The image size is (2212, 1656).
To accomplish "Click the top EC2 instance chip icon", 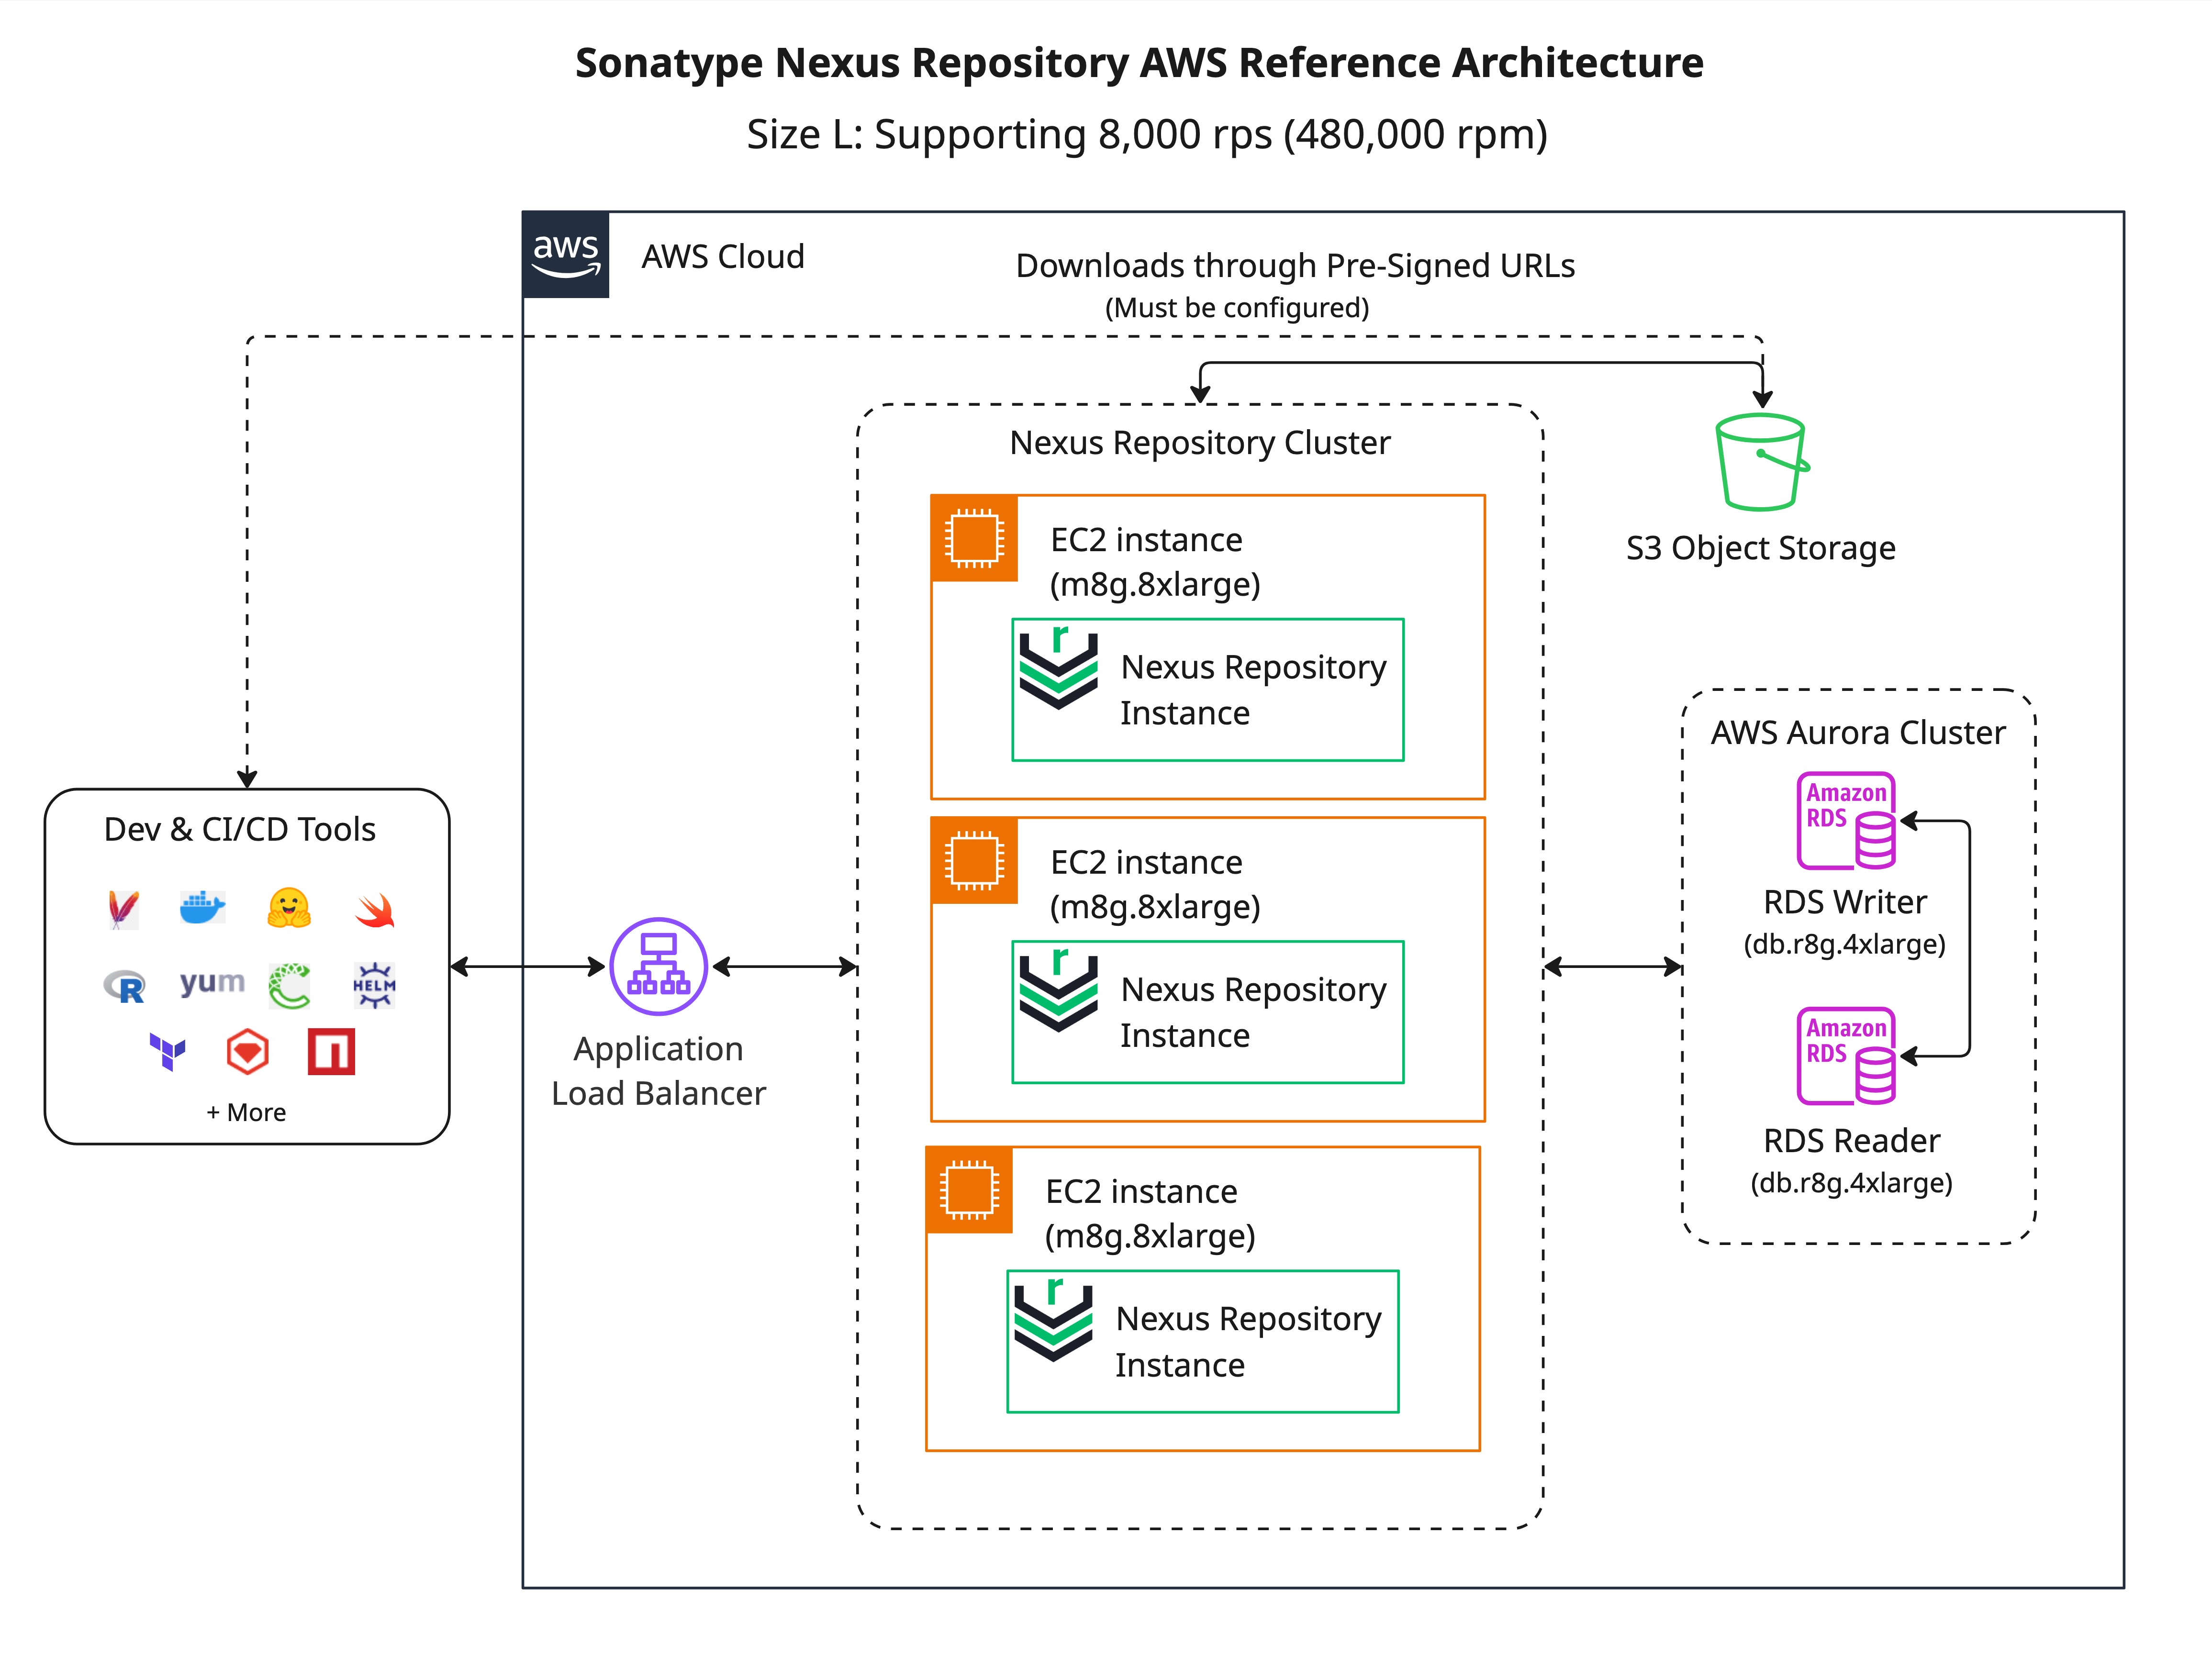I will (974, 538).
